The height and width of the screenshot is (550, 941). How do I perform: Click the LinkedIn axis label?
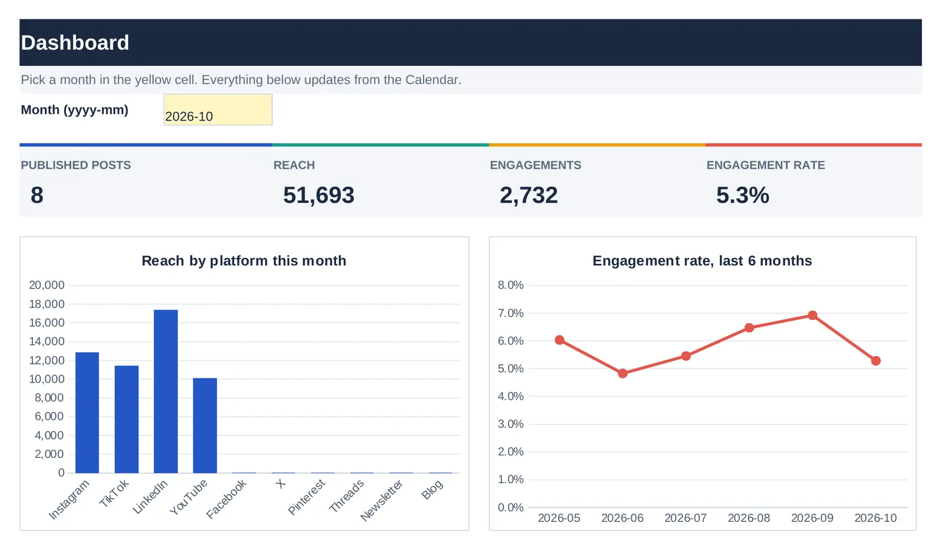pyautogui.click(x=150, y=497)
